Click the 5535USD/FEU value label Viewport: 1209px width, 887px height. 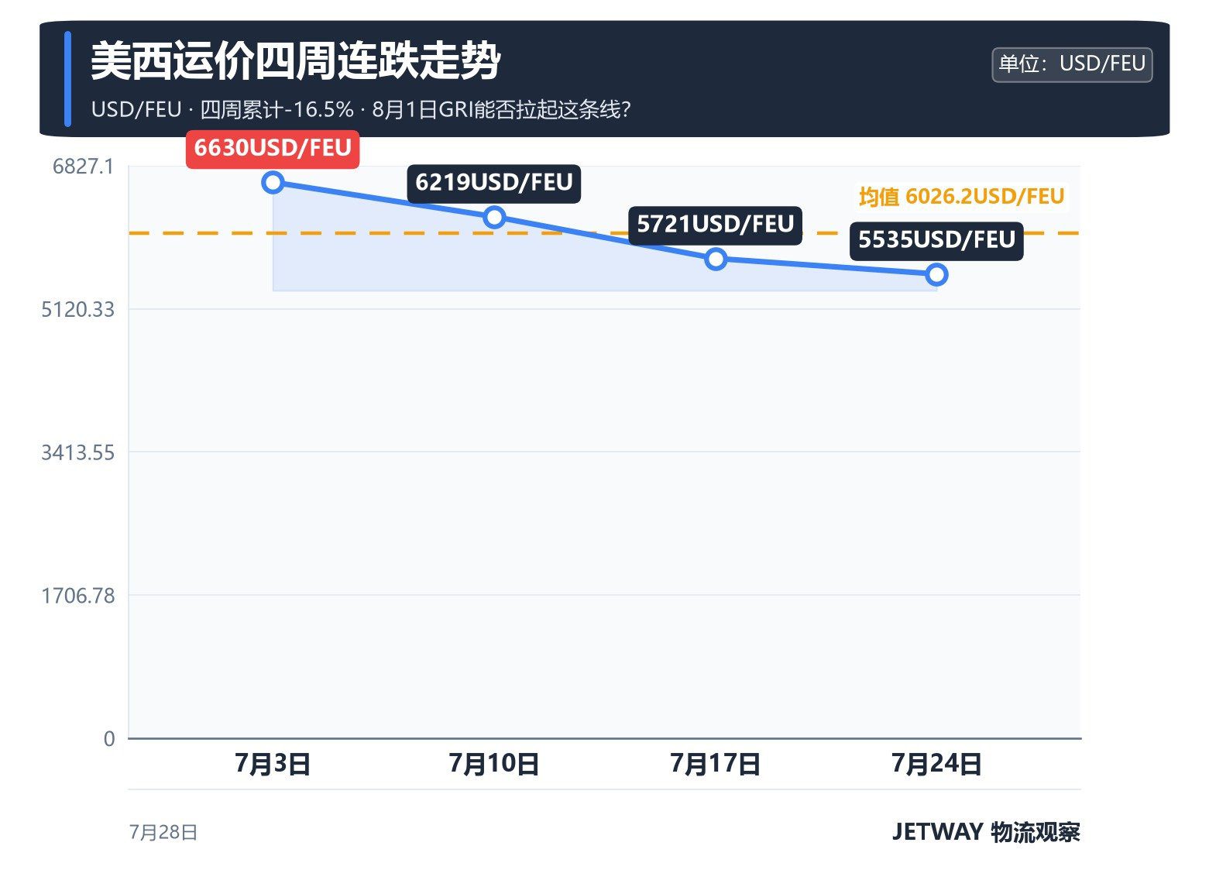(x=936, y=240)
